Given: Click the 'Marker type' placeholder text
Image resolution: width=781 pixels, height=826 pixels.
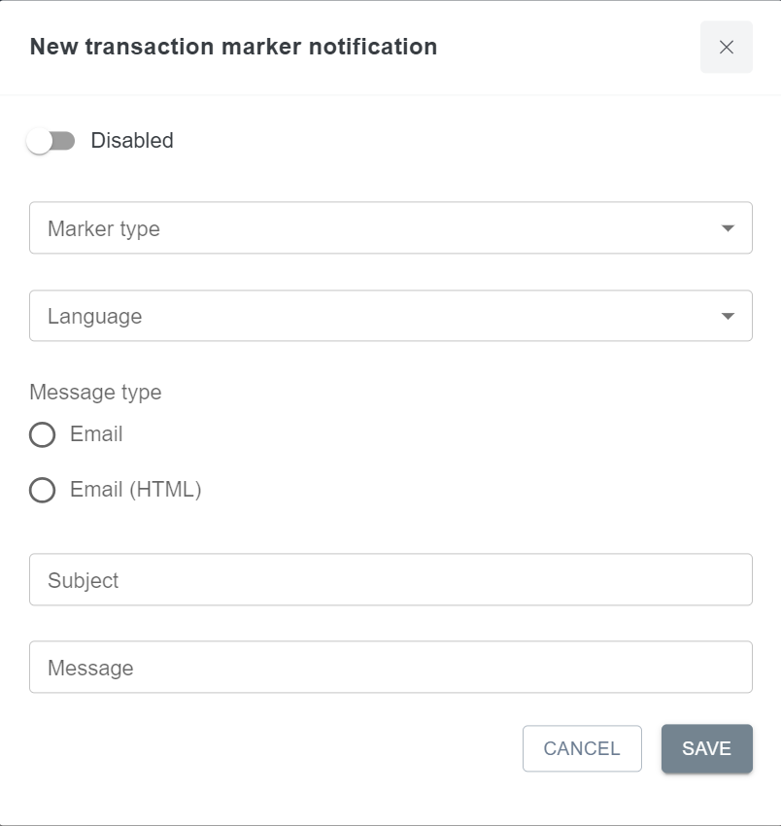Looking at the screenshot, I should point(104,229).
